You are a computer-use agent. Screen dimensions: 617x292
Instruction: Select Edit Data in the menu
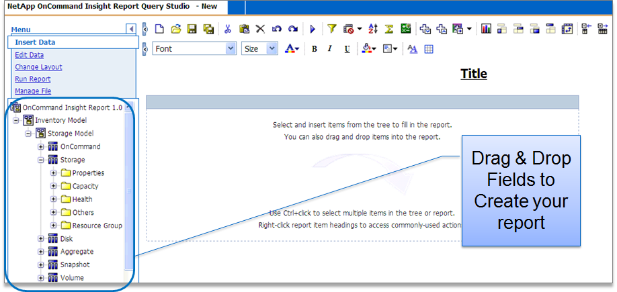point(30,55)
